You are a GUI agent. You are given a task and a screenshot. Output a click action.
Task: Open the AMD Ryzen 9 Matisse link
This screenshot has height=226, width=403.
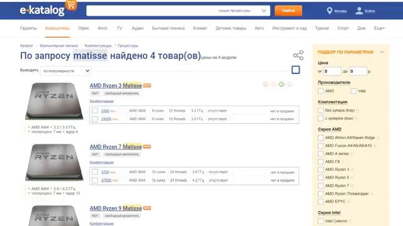[x=116, y=208]
